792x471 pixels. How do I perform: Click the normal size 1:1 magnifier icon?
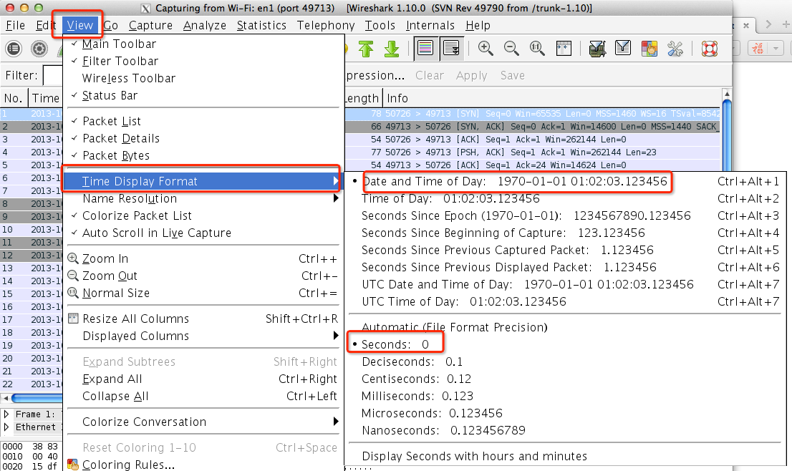tap(537, 49)
